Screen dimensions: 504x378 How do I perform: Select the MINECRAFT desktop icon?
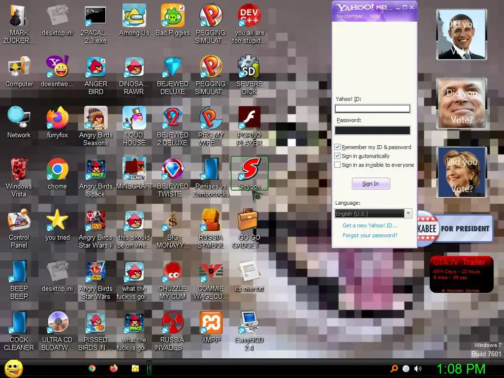[134, 173]
